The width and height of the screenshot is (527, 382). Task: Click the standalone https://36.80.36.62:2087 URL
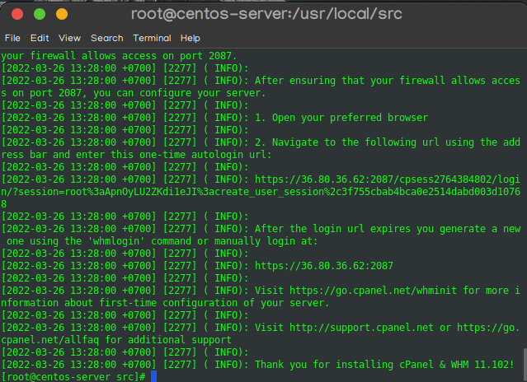click(323, 266)
